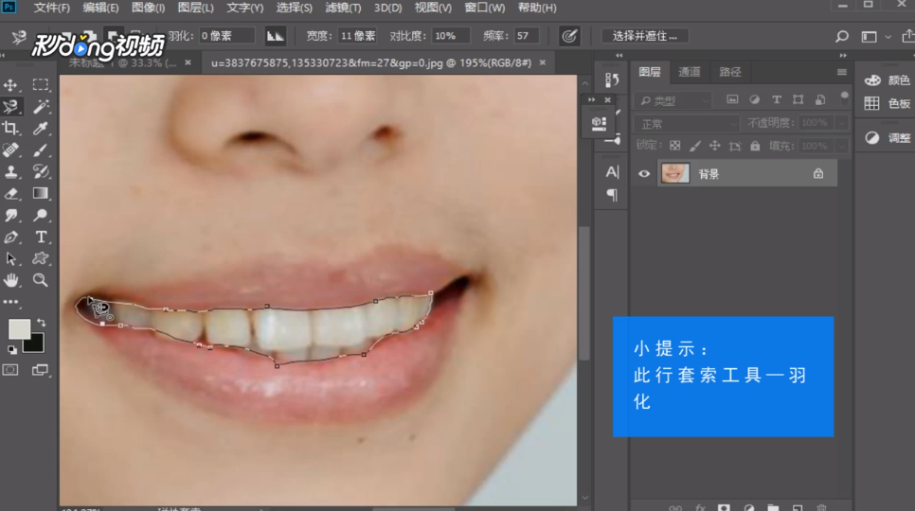Screen dimensions: 915x511
Task: Open the Layers panel options menu
Action: (x=841, y=72)
